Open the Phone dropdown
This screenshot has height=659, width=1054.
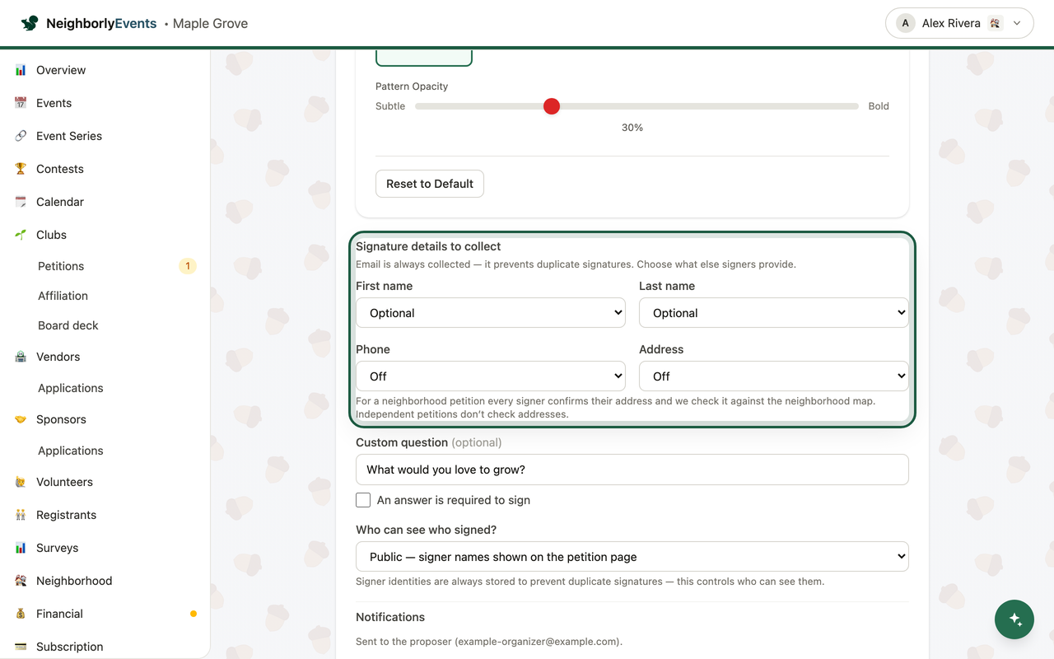click(491, 376)
